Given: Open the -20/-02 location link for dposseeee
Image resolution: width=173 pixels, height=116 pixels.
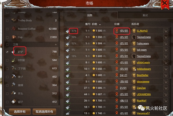Looking at the screenshot, I should (124, 82).
